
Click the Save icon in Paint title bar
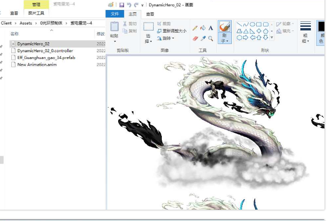pos(122,5)
